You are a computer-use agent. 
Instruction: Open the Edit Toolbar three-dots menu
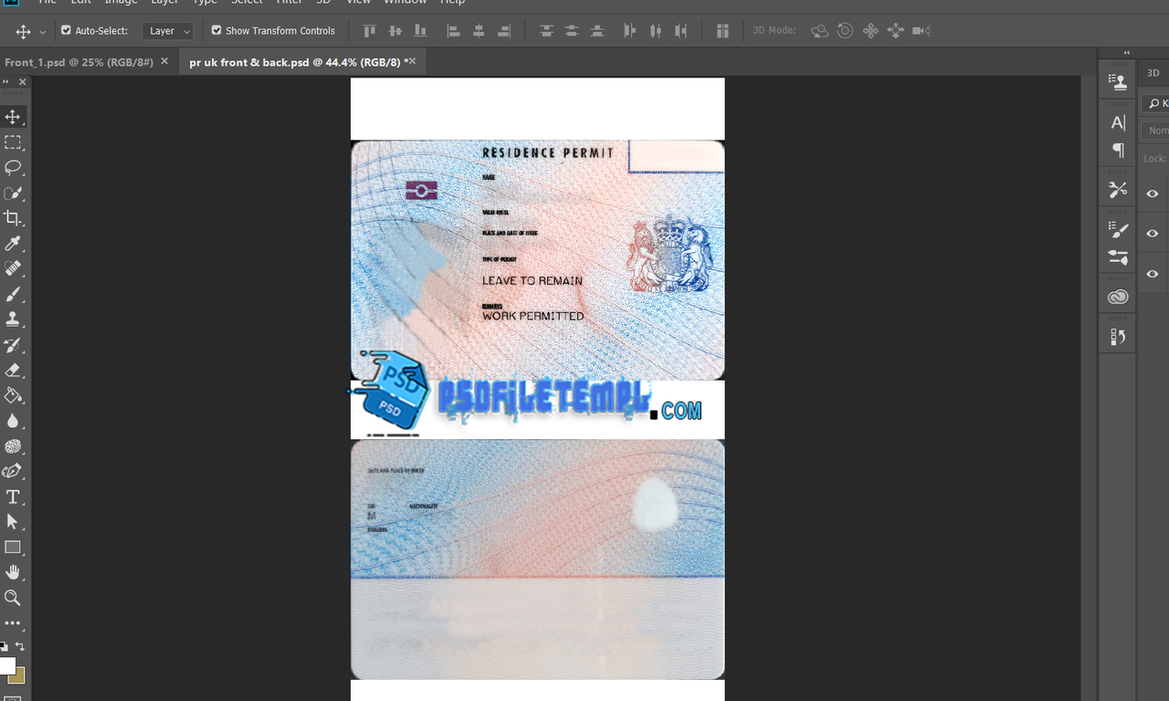pos(13,623)
